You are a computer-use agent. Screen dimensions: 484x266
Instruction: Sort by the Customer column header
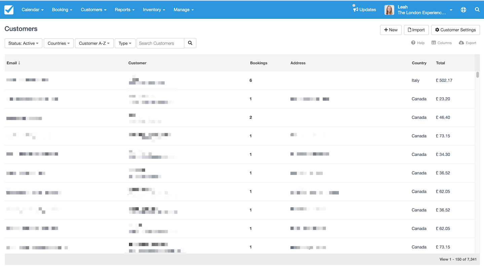[138, 63]
